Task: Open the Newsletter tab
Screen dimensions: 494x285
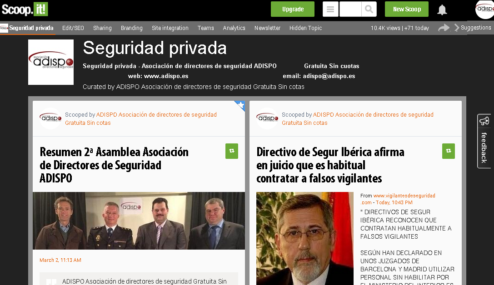Action: pos(268,28)
